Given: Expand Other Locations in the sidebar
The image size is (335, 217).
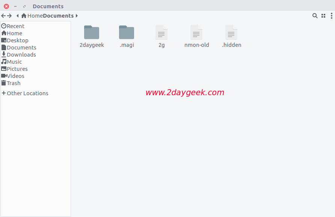Looking at the screenshot, I should pyautogui.click(x=25, y=93).
